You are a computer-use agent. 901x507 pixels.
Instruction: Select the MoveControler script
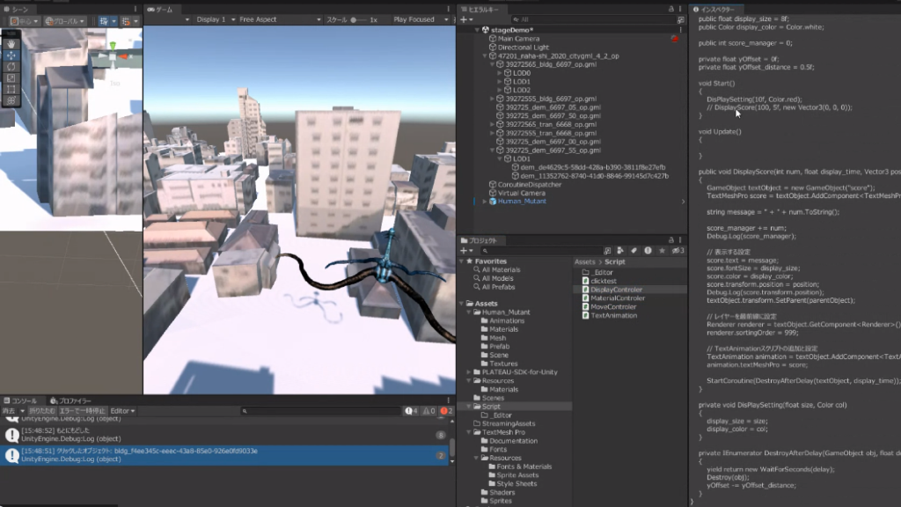613,307
